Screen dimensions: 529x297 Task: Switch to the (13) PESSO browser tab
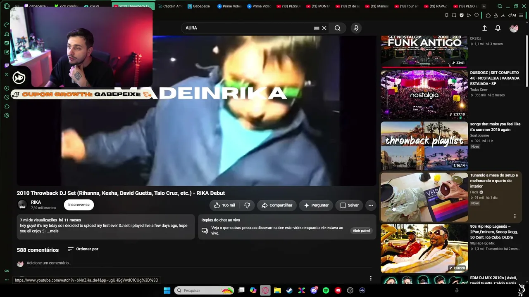289,6
